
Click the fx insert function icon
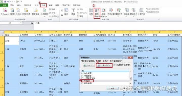32,23
